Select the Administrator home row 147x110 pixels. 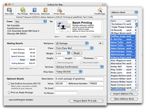123,51
